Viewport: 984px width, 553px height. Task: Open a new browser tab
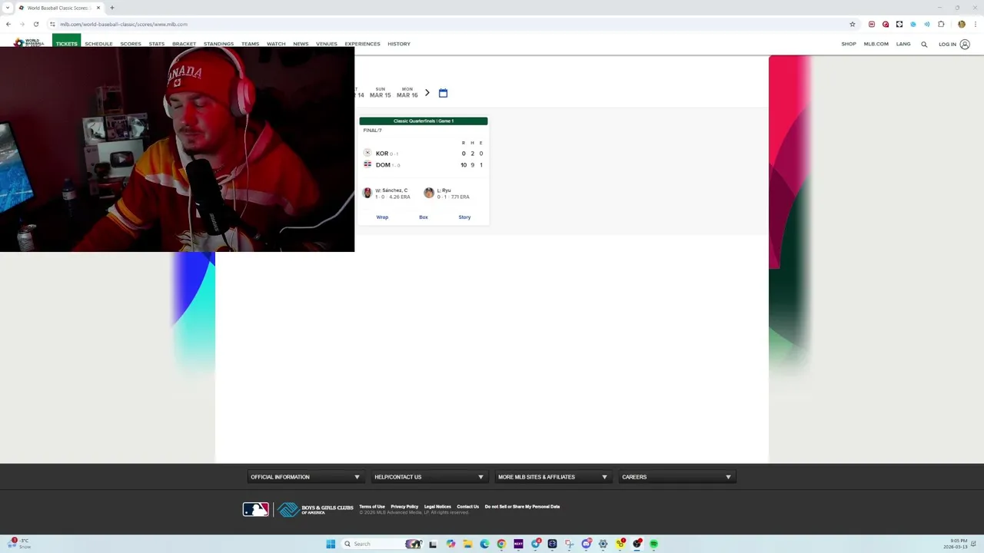[112, 8]
